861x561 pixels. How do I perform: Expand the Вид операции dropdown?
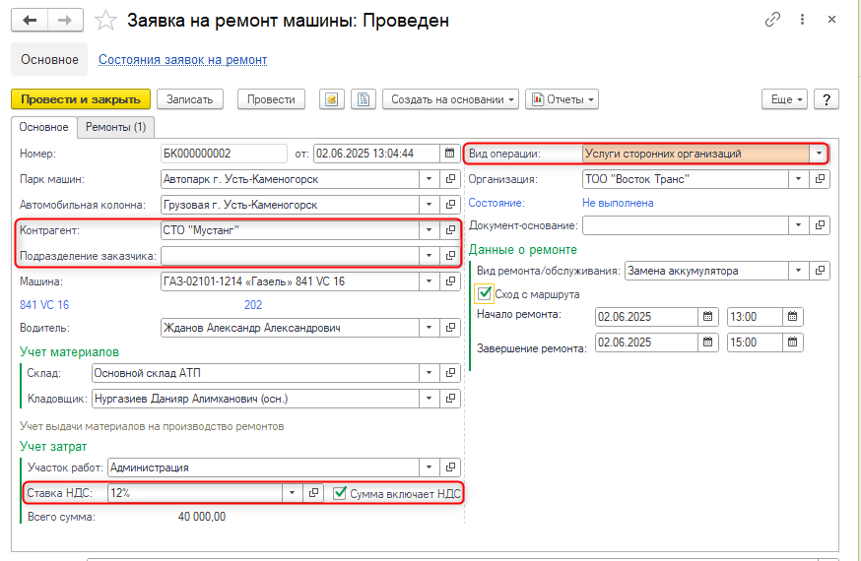819,154
